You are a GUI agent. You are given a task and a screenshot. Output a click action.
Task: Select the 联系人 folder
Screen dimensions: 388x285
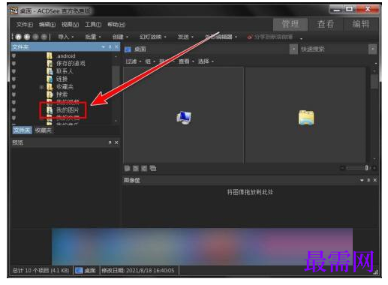(65, 71)
